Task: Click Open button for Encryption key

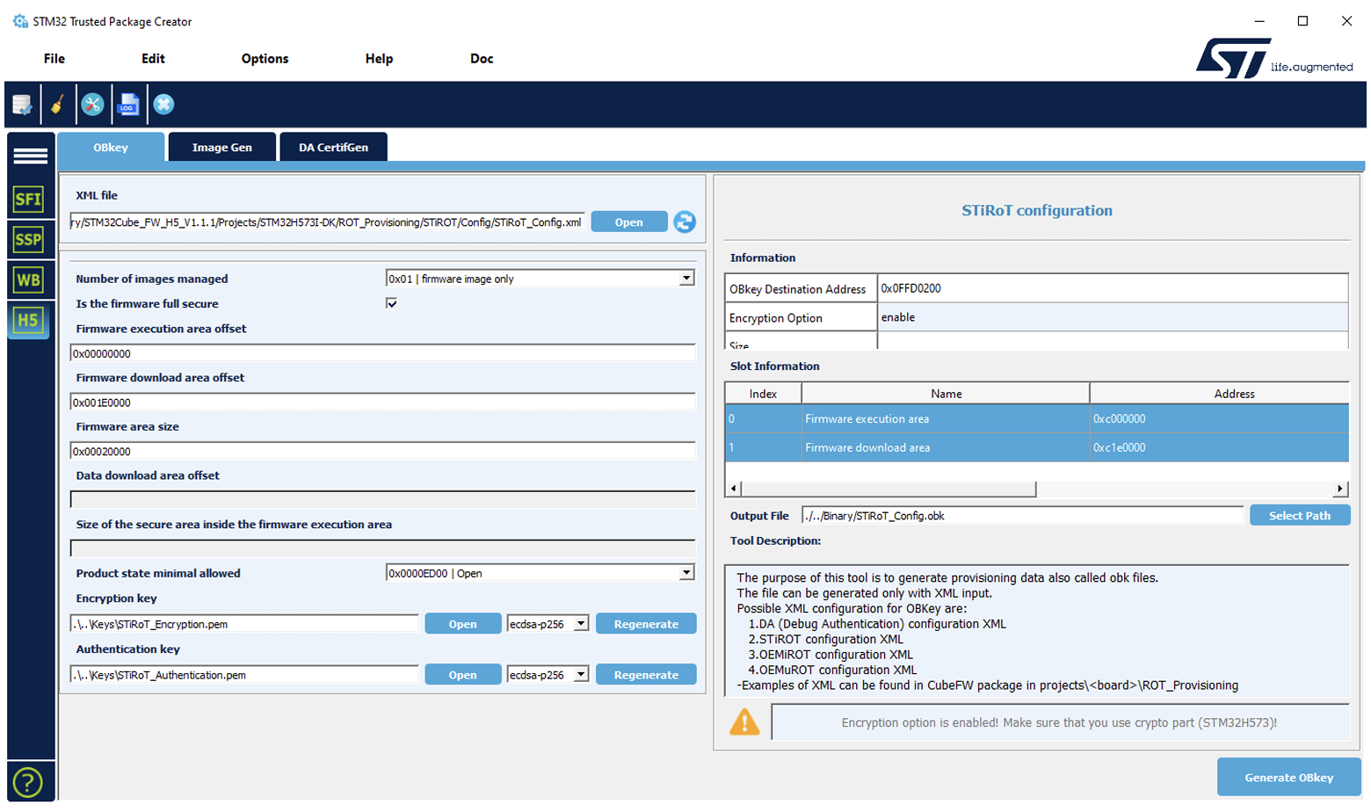Action: 463,624
